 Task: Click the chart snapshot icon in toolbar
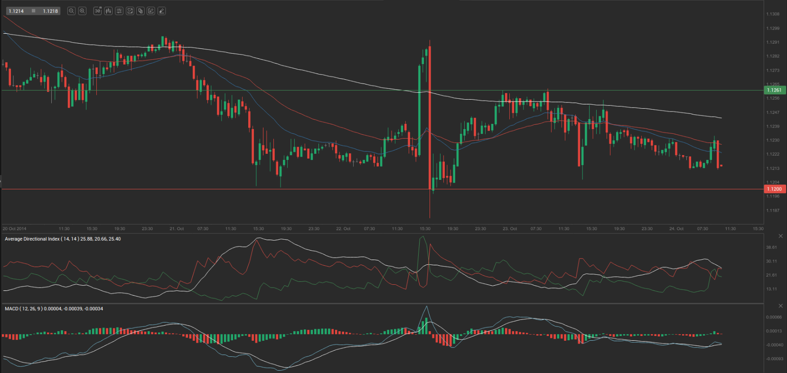click(130, 11)
